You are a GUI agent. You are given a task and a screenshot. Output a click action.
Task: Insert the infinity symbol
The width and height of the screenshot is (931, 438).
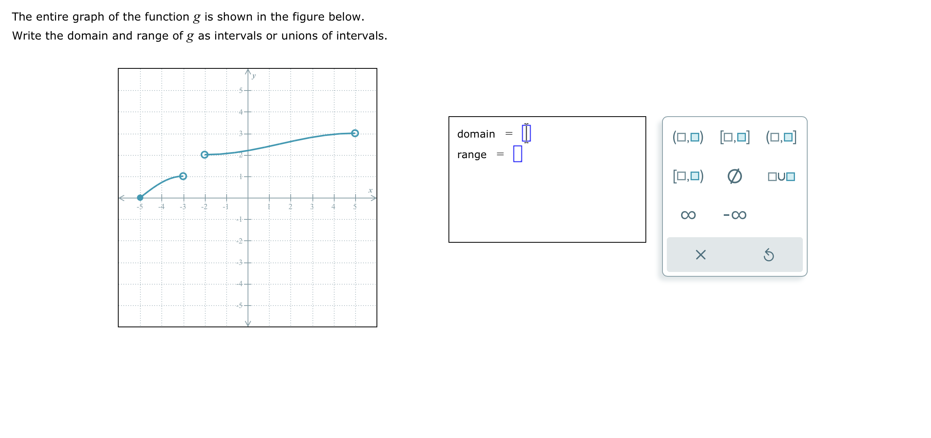[x=687, y=215]
